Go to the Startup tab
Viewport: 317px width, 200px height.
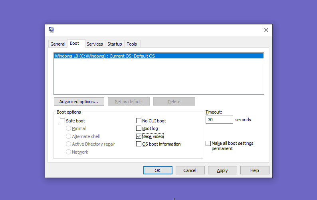(x=115, y=44)
